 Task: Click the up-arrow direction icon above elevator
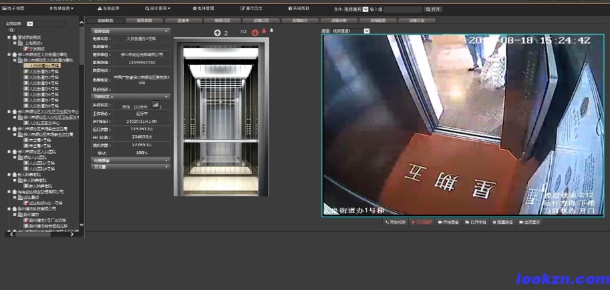(x=217, y=33)
